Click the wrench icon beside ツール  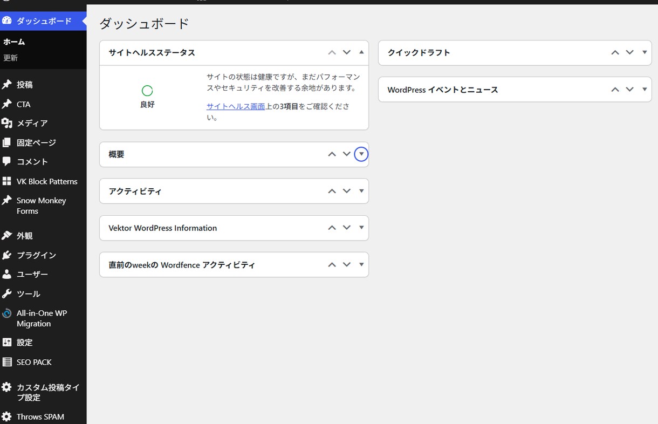pyautogui.click(x=6, y=293)
